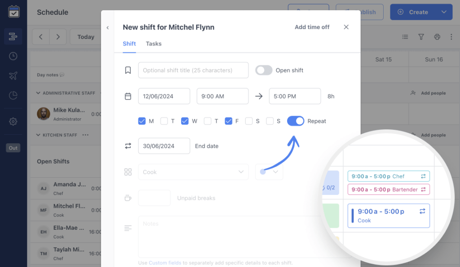Screen dimensions: 460x267
Task: Open the list view icon in toolbar
Action: tap(405, 37)
